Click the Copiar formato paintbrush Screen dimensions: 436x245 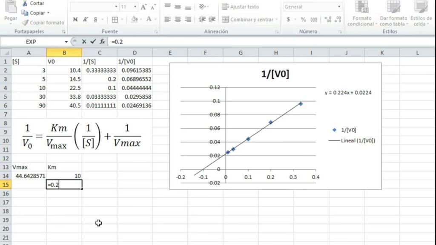26,23
